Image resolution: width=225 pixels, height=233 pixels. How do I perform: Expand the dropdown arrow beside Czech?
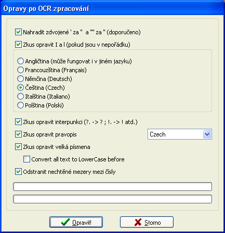207,134
